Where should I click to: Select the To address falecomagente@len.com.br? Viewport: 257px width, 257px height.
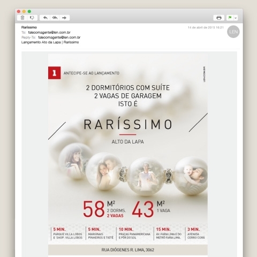tap(49, 33)
